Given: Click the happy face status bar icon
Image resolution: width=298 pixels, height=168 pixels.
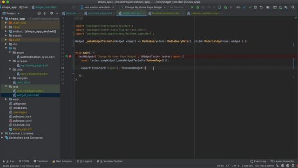Looking at the screenshot, I should 283,166.
